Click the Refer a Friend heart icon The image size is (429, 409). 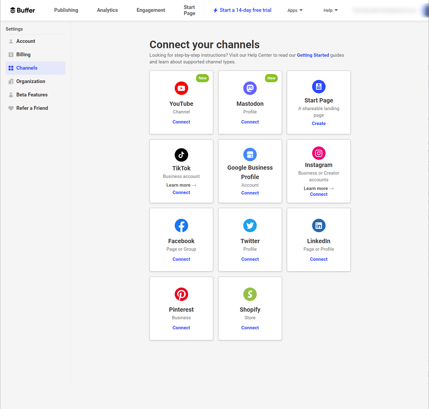11,108
